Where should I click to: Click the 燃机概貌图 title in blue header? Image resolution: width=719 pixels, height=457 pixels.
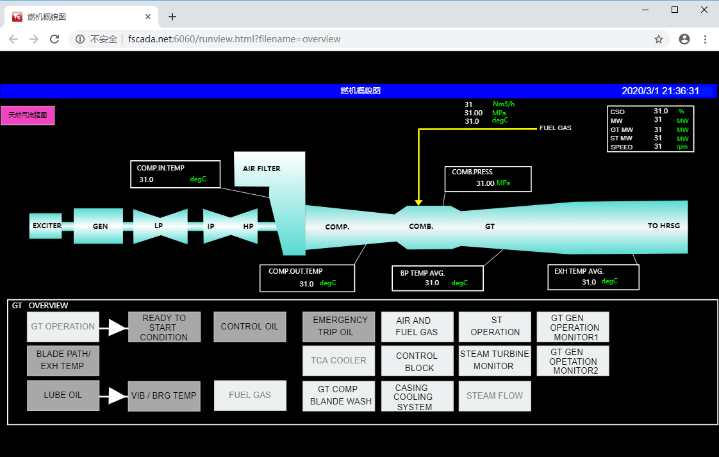click(x=360, y=91)
